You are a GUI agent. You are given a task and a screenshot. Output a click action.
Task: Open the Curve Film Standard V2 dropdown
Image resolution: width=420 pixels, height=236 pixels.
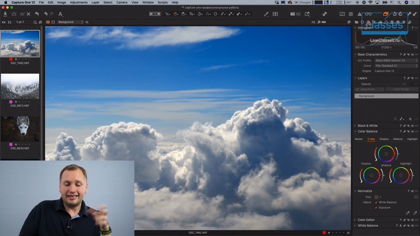pyautogui.click(x=396, y=66)
